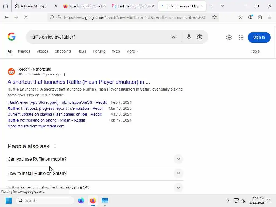
Task: Open Google quick settings gear
Action: (229, 37)
